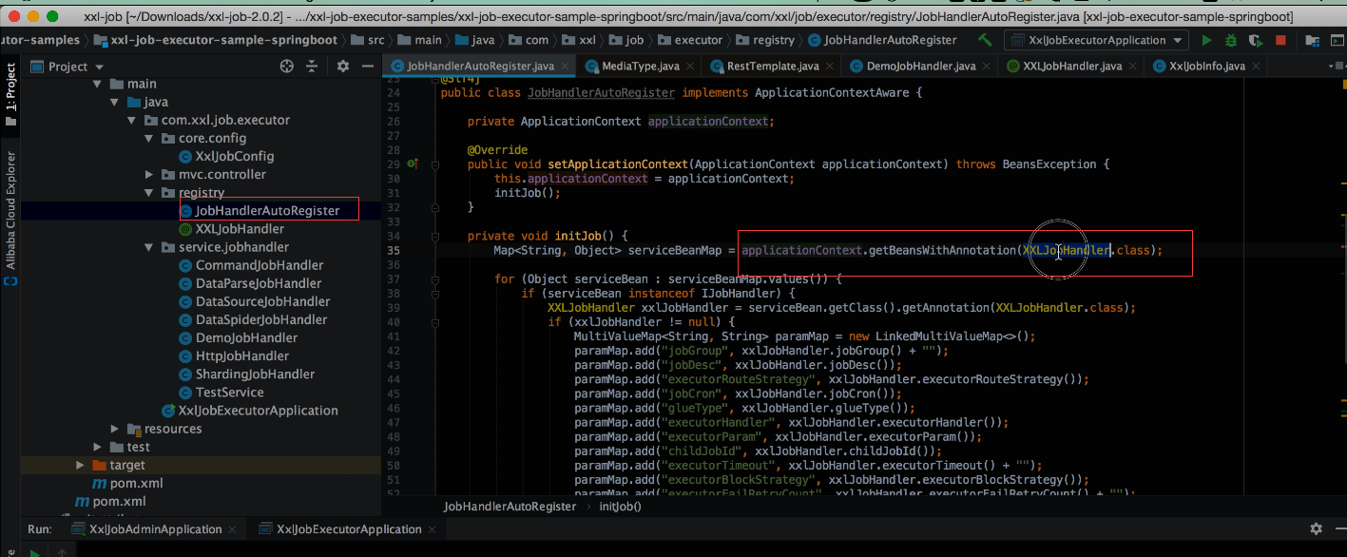
Task: Collapse the main folder in tree
Action: point(97,85)
